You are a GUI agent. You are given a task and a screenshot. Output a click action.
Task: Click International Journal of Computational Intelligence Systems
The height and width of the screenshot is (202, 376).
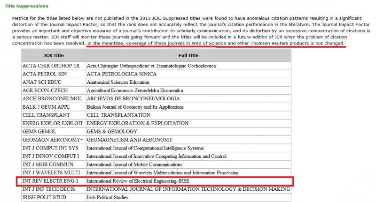pyautogui.click(x=145, y=148)
